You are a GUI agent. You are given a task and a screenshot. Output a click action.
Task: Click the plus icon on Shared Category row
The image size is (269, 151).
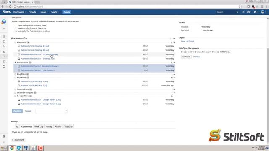point(174,93)
